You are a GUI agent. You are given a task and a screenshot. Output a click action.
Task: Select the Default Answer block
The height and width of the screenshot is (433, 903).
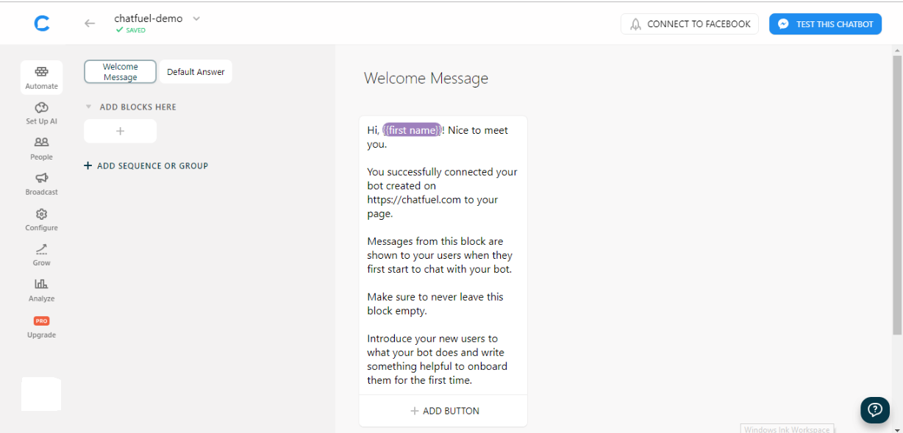(x=196, y=72)
